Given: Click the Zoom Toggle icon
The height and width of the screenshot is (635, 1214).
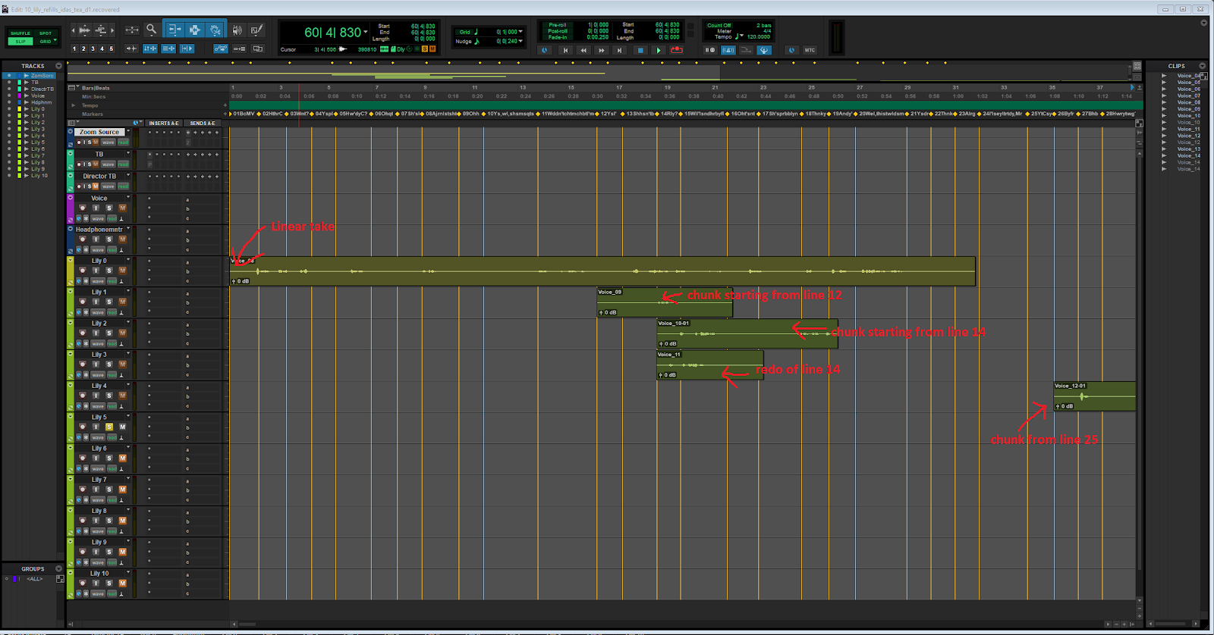Looking at the screenshot, I should 132,30.
